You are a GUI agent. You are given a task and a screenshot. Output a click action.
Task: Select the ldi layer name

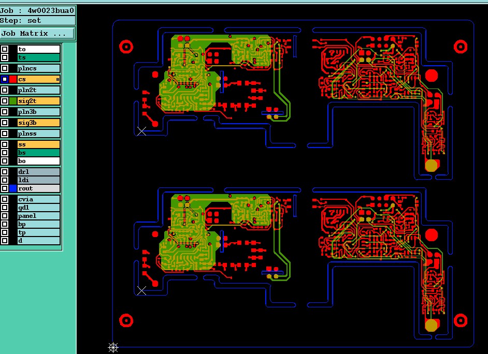pyautogui.click(x=38, y=180)
